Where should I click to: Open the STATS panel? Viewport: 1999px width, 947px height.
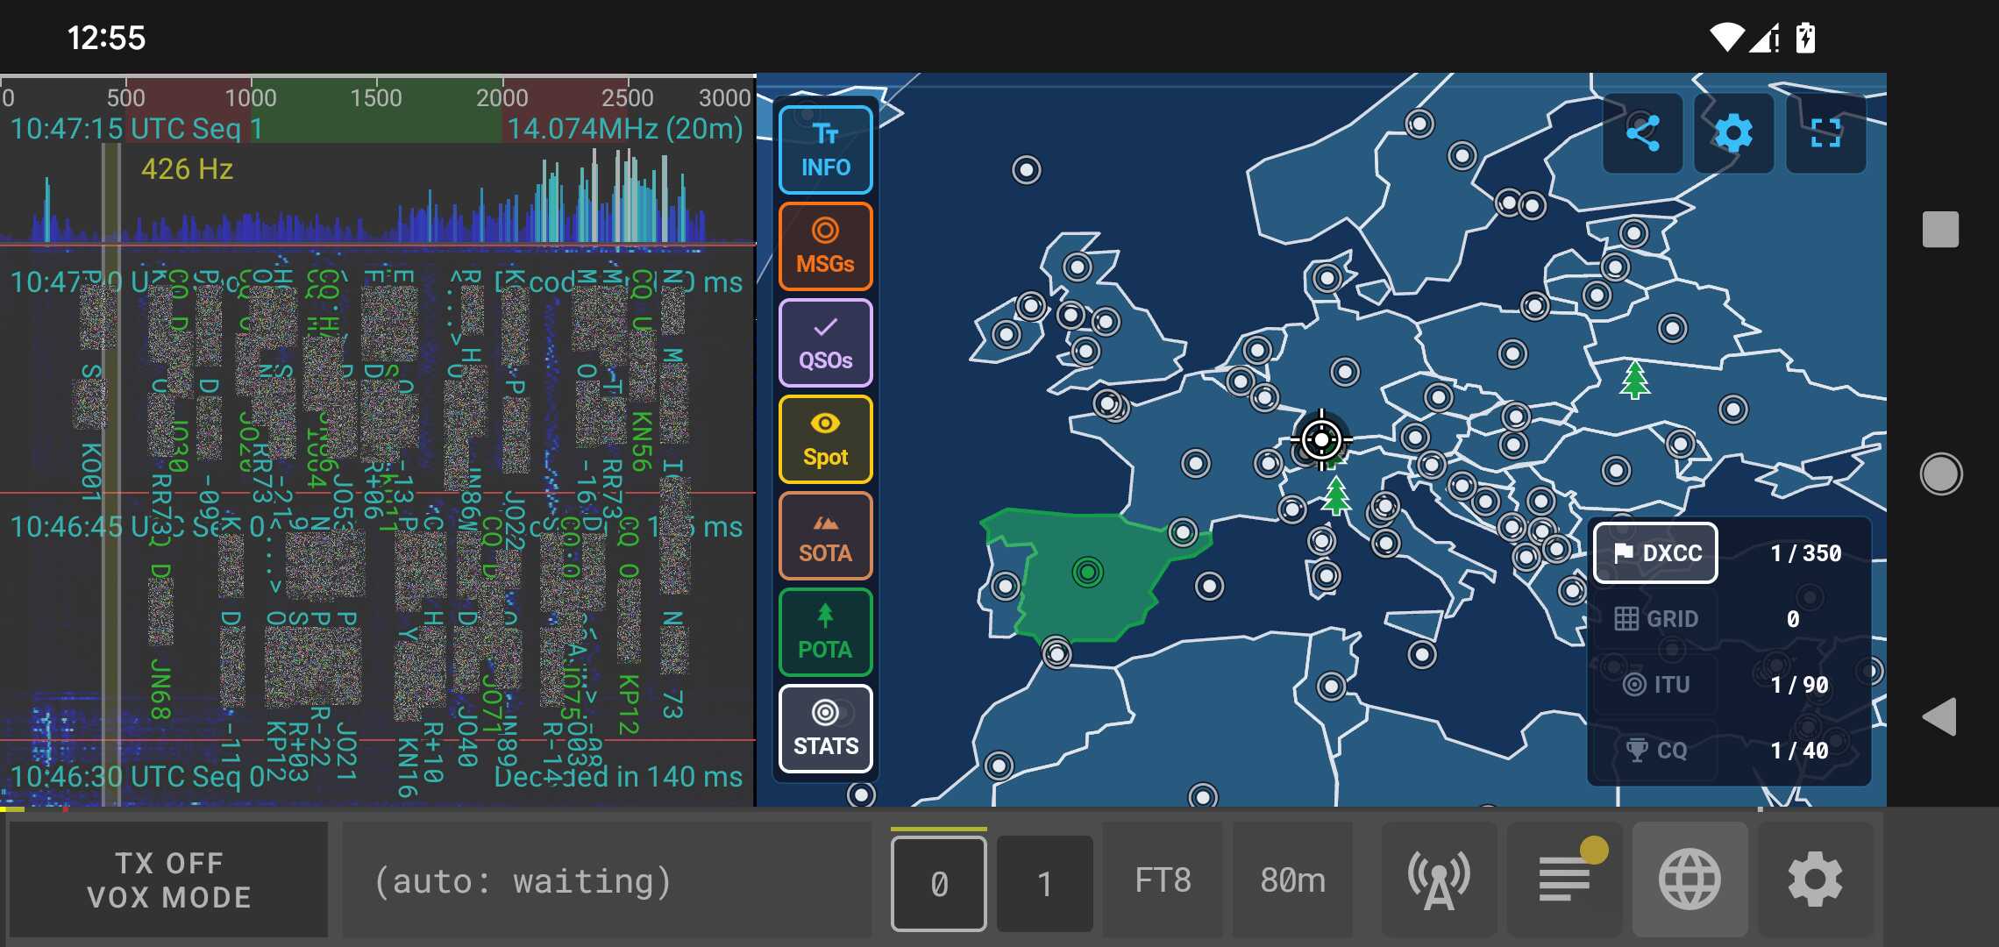pyautogui.click(x=825, y=729)
